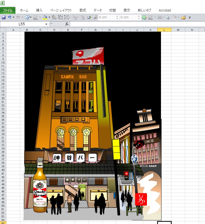This screenshot has height=224, width=205.
Task: Click the KAMIYA BAR sign in drawing
Action: 74,77
